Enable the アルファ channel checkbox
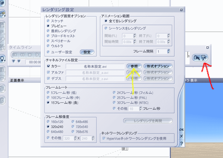Viewport: 223px width, 158px height. [48, 72]
